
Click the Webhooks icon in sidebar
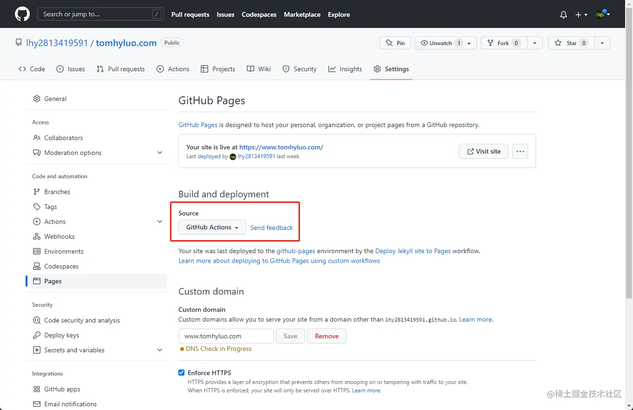[x=37, y=236]
